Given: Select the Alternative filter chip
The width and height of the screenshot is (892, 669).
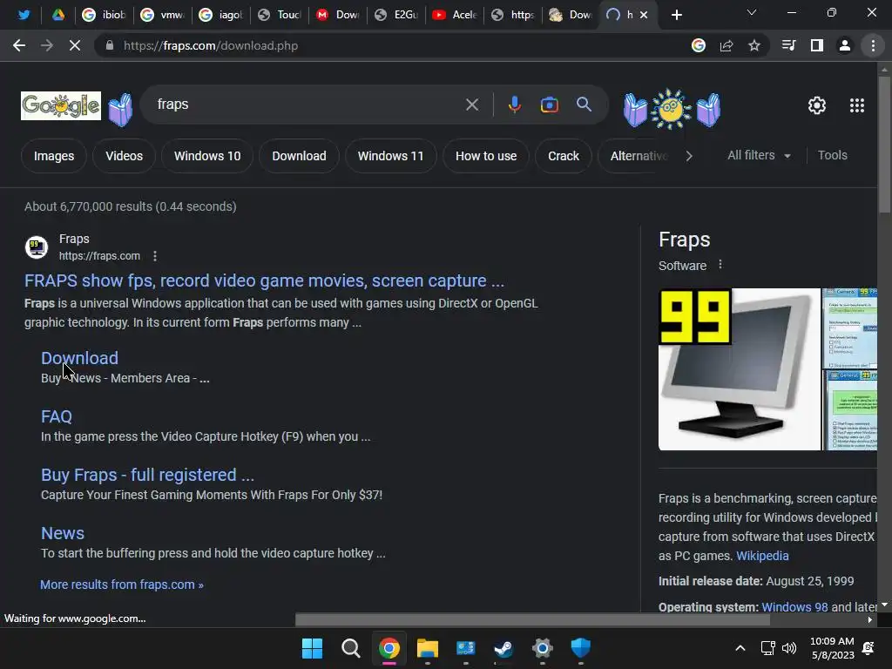Looking at the screenshot, I should pos(637,156).
